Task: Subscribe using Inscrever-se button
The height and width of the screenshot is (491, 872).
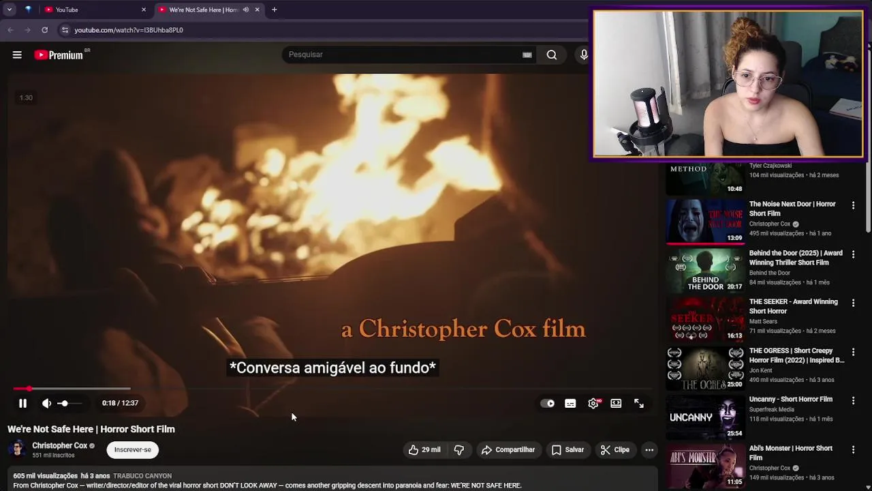Action: click(132, 449)
